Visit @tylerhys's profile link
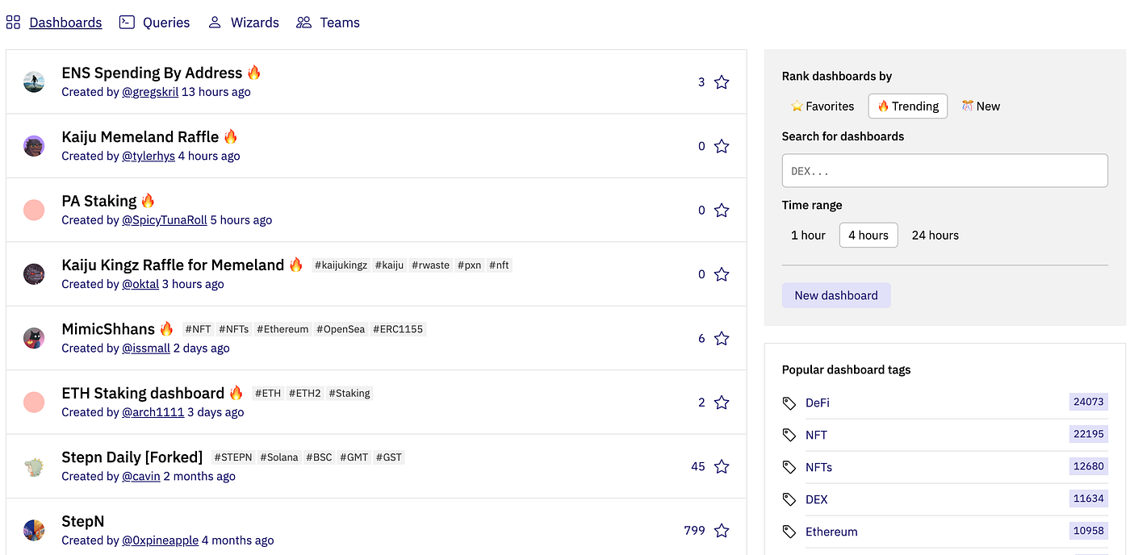Screen dimensions: 1130x555 coord(149,156)
